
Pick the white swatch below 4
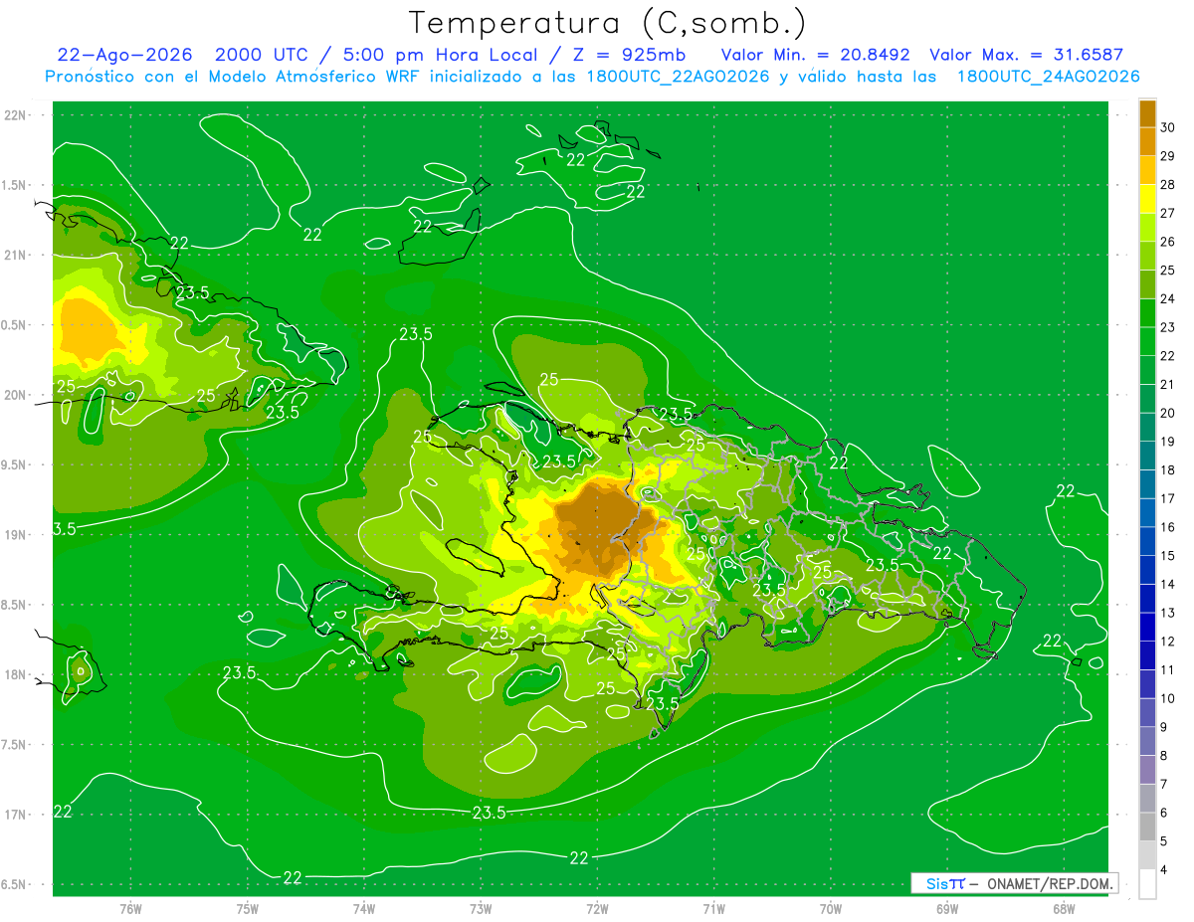1147,884
